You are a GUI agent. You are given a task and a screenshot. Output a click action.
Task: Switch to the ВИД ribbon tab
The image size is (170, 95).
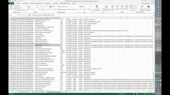coord(74,3)
